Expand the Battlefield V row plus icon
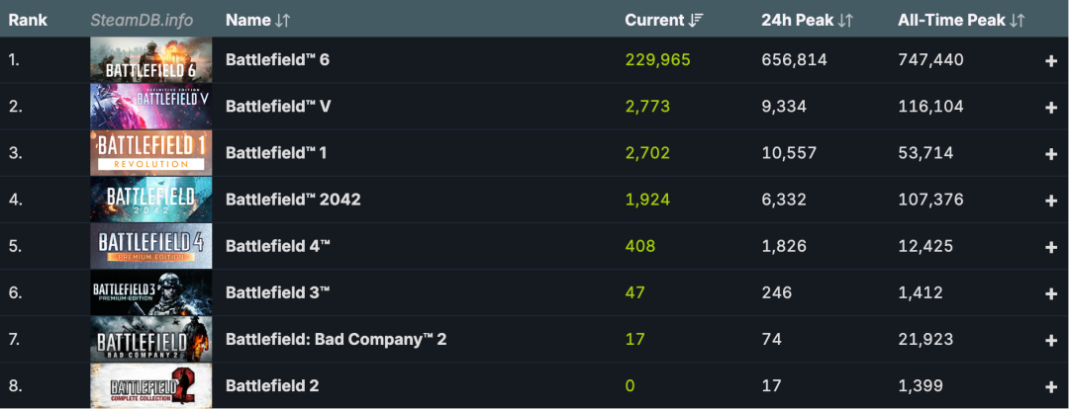 [1050, 107]
